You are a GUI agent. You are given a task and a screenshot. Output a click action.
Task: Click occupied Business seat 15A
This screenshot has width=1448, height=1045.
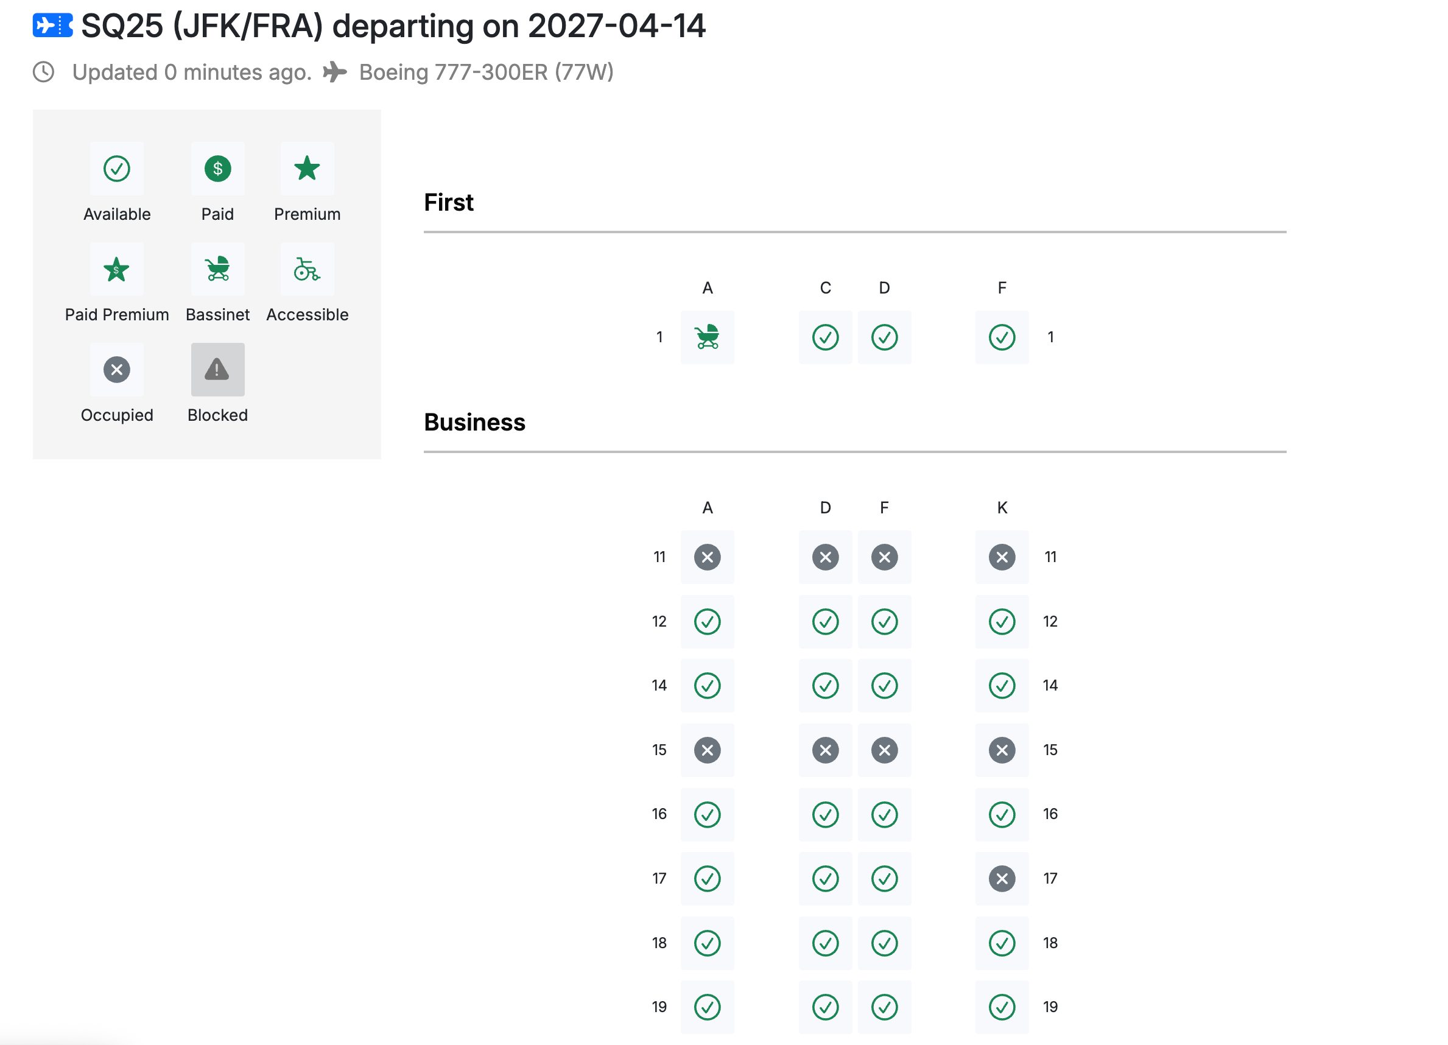(x=708, y=750)
